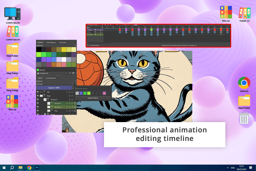
Task: Hide the Keys layer with its eye icon
Action: 38,96
